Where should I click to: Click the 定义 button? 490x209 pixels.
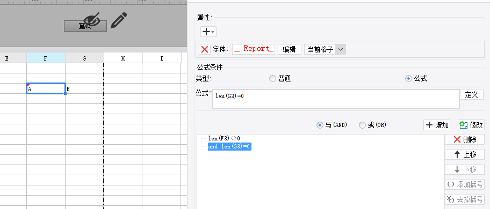pos(472,95)
